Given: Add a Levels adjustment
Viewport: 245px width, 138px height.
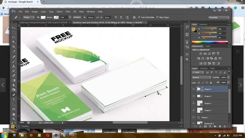Looking at the screenshot, I should (205, 54).
